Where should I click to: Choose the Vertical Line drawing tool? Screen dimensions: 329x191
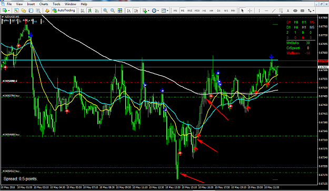(259, 11)
